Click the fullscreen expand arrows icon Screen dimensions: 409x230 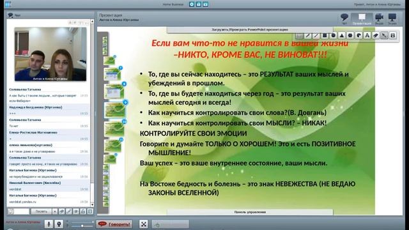tap(143, 224)
